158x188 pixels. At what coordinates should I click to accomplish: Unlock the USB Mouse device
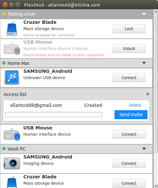pyautogui.click(x=129, y=48)
